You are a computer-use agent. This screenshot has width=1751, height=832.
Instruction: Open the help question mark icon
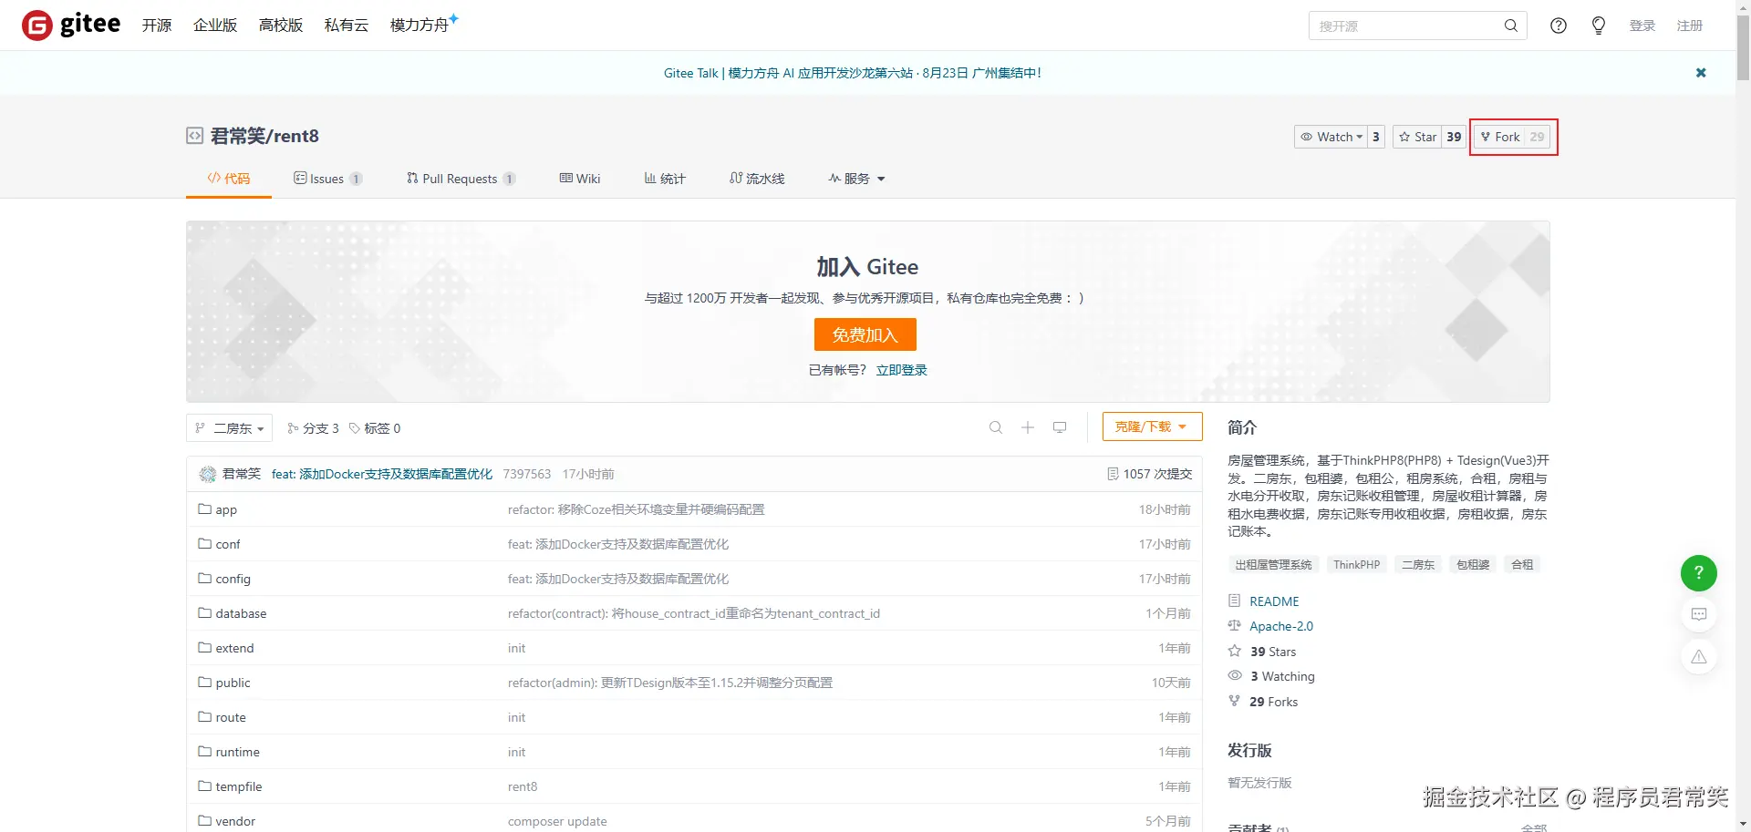[1559, 26]
